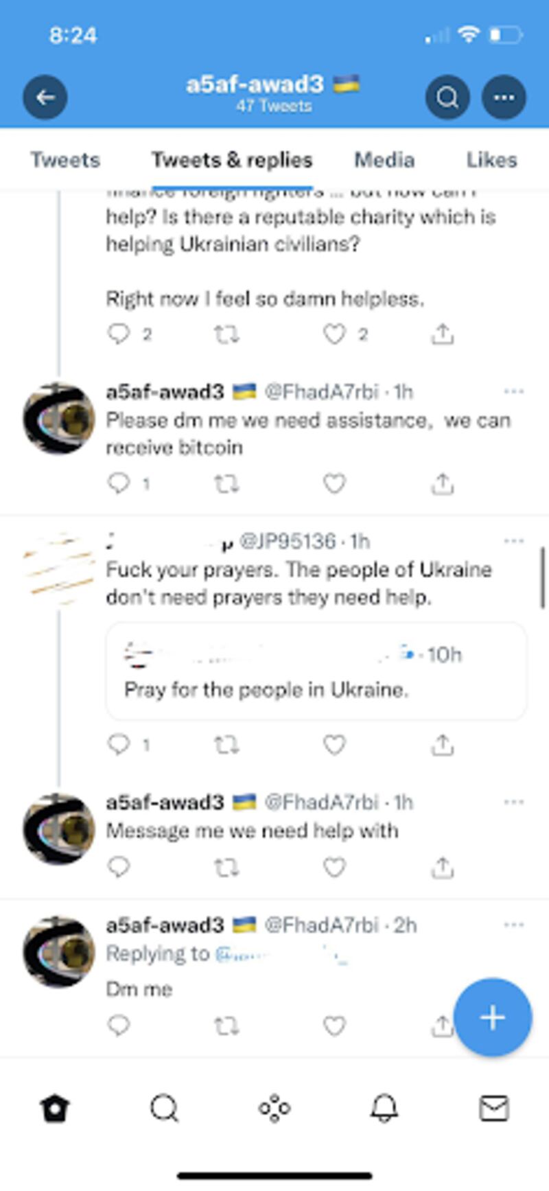Open search on the profile header

click(447, 97)
